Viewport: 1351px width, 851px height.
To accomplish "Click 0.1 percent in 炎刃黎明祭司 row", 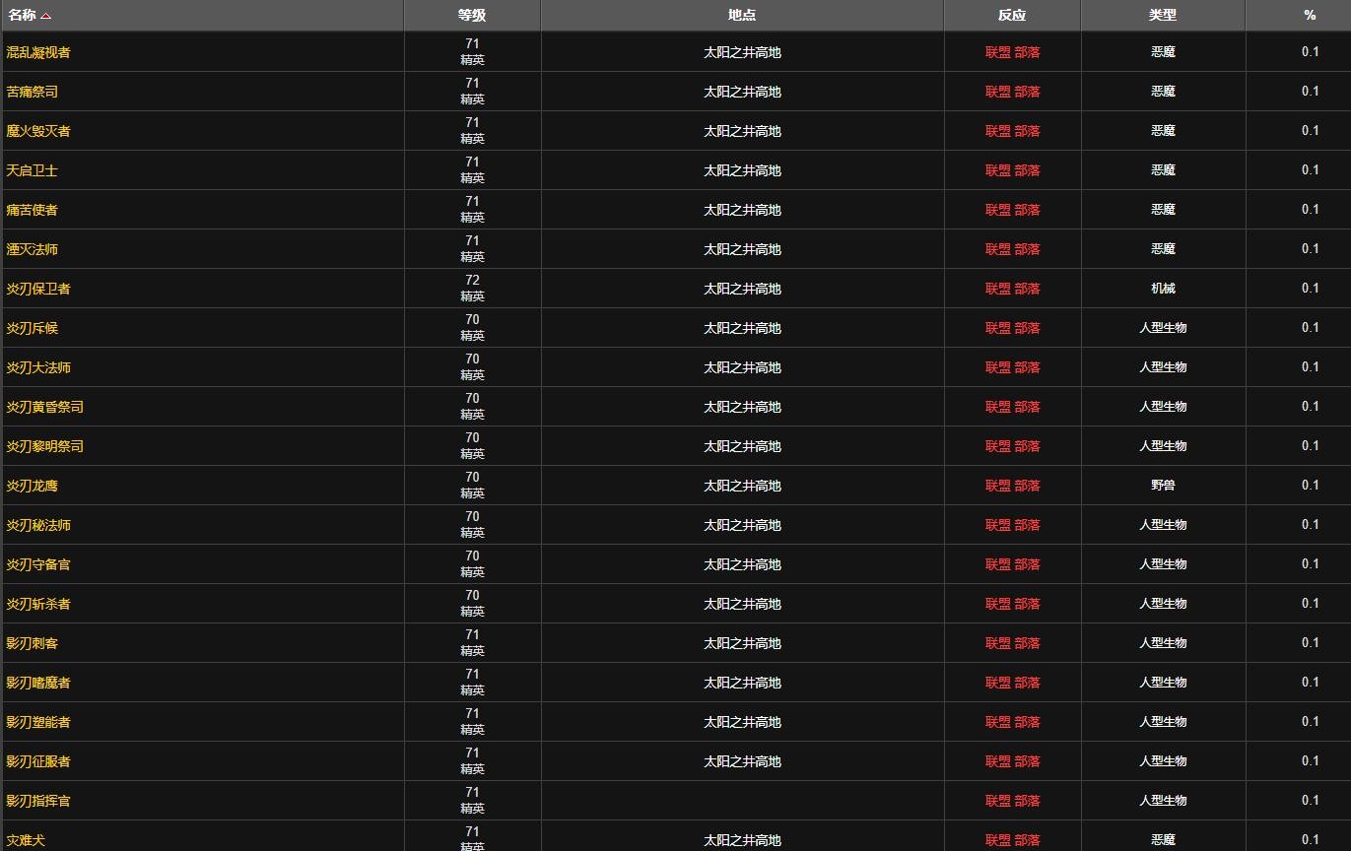I will 1310,446.
